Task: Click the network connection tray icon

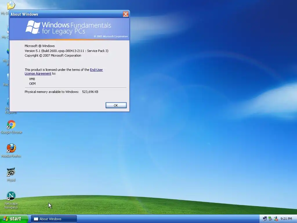Action: (x=265, y=219)
